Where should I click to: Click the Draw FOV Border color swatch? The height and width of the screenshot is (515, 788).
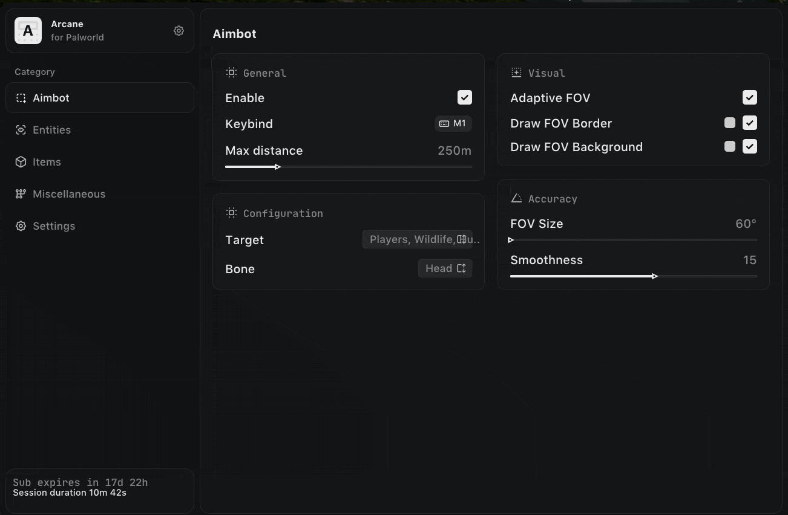click(730, 123)
